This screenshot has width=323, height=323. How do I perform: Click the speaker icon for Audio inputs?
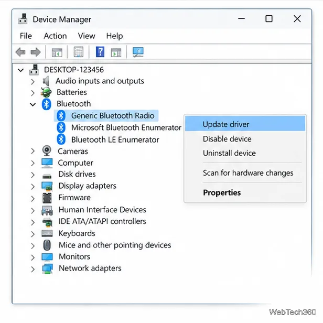(x=46, y=81)
